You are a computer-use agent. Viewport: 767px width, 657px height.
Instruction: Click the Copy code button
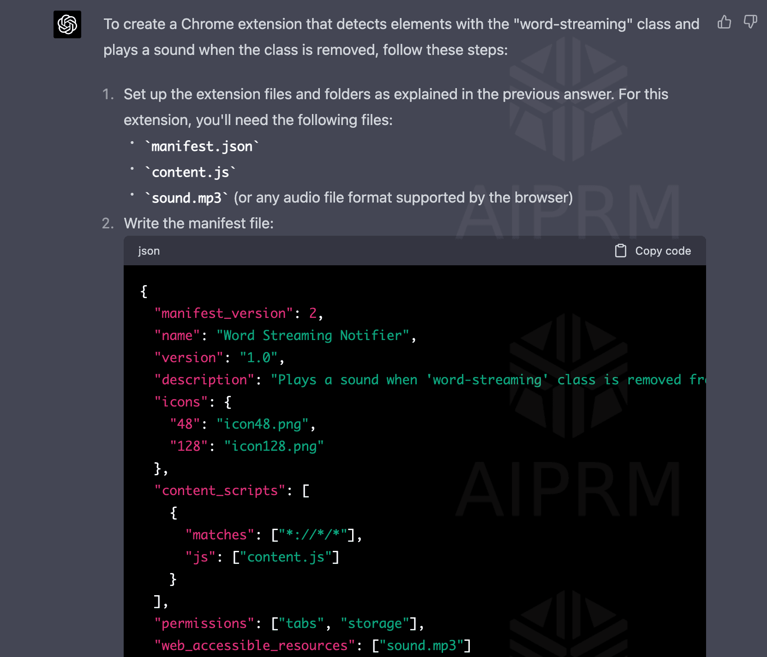(x=653, y=251)
